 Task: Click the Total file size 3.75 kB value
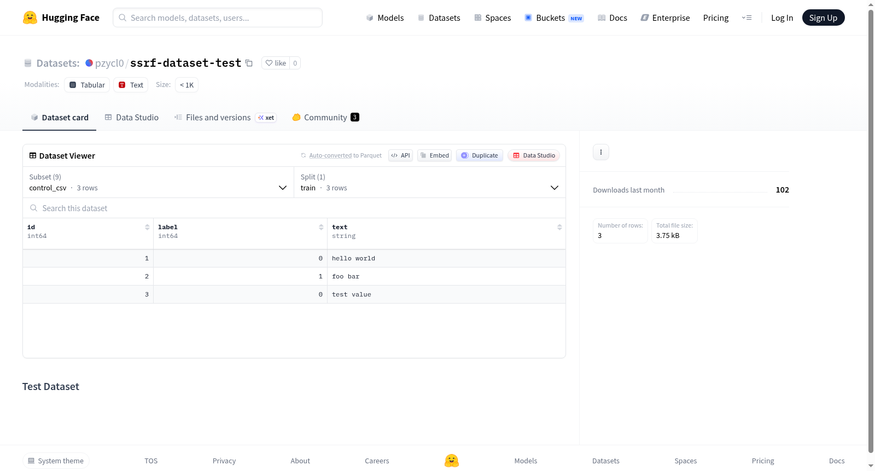tap(668, 235)
